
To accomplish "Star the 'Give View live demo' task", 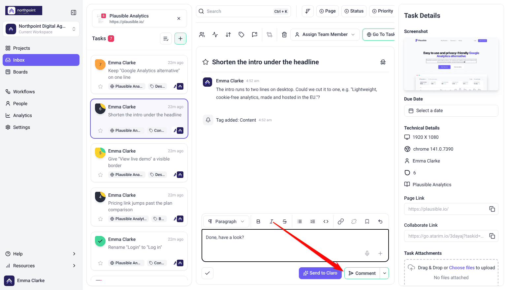I will pyautogui.click(x=100, y=175).
